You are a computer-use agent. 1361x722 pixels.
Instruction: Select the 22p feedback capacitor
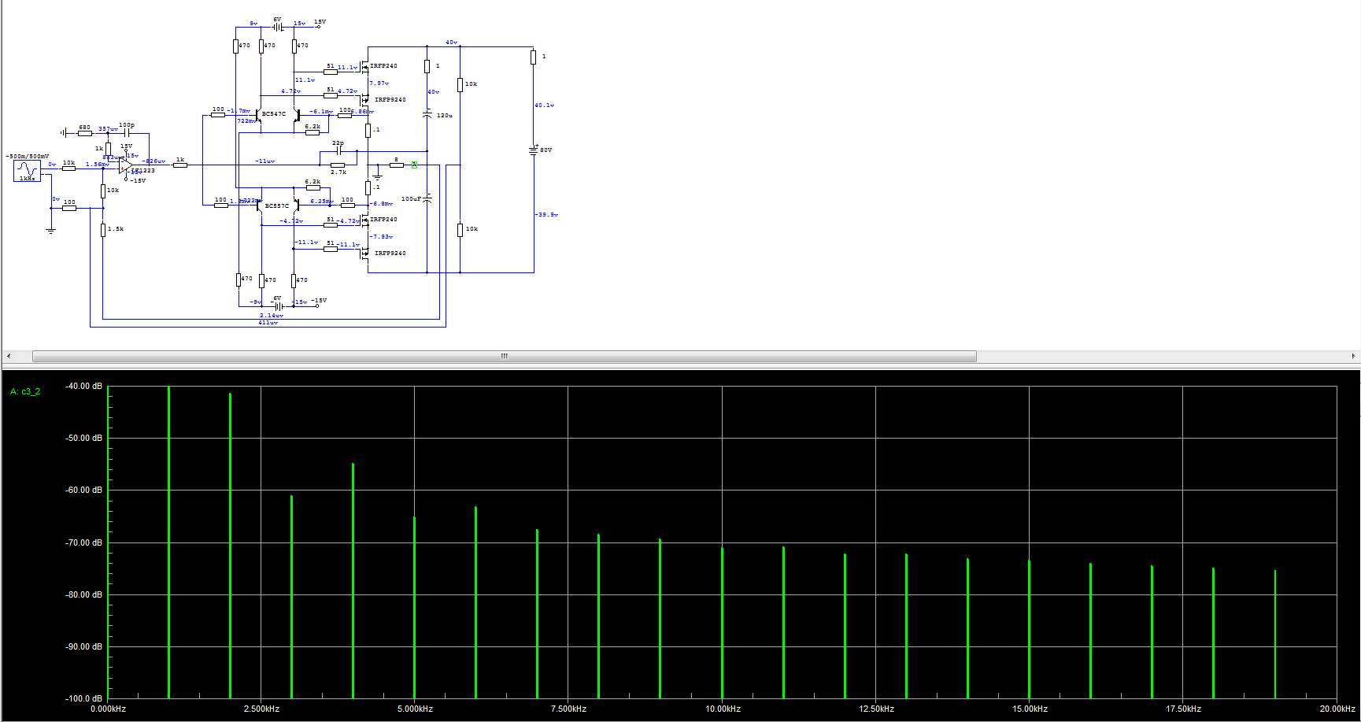coord(338,150)
